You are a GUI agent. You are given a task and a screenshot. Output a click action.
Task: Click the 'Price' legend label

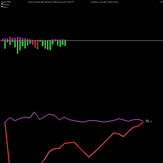[x=5, y=7]
